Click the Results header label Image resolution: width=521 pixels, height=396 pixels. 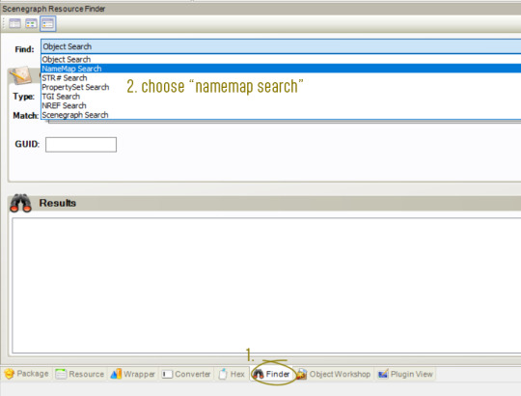click(58, 203)
